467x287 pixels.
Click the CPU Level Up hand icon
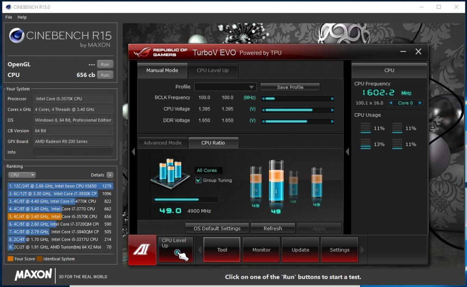coord(181,255)
